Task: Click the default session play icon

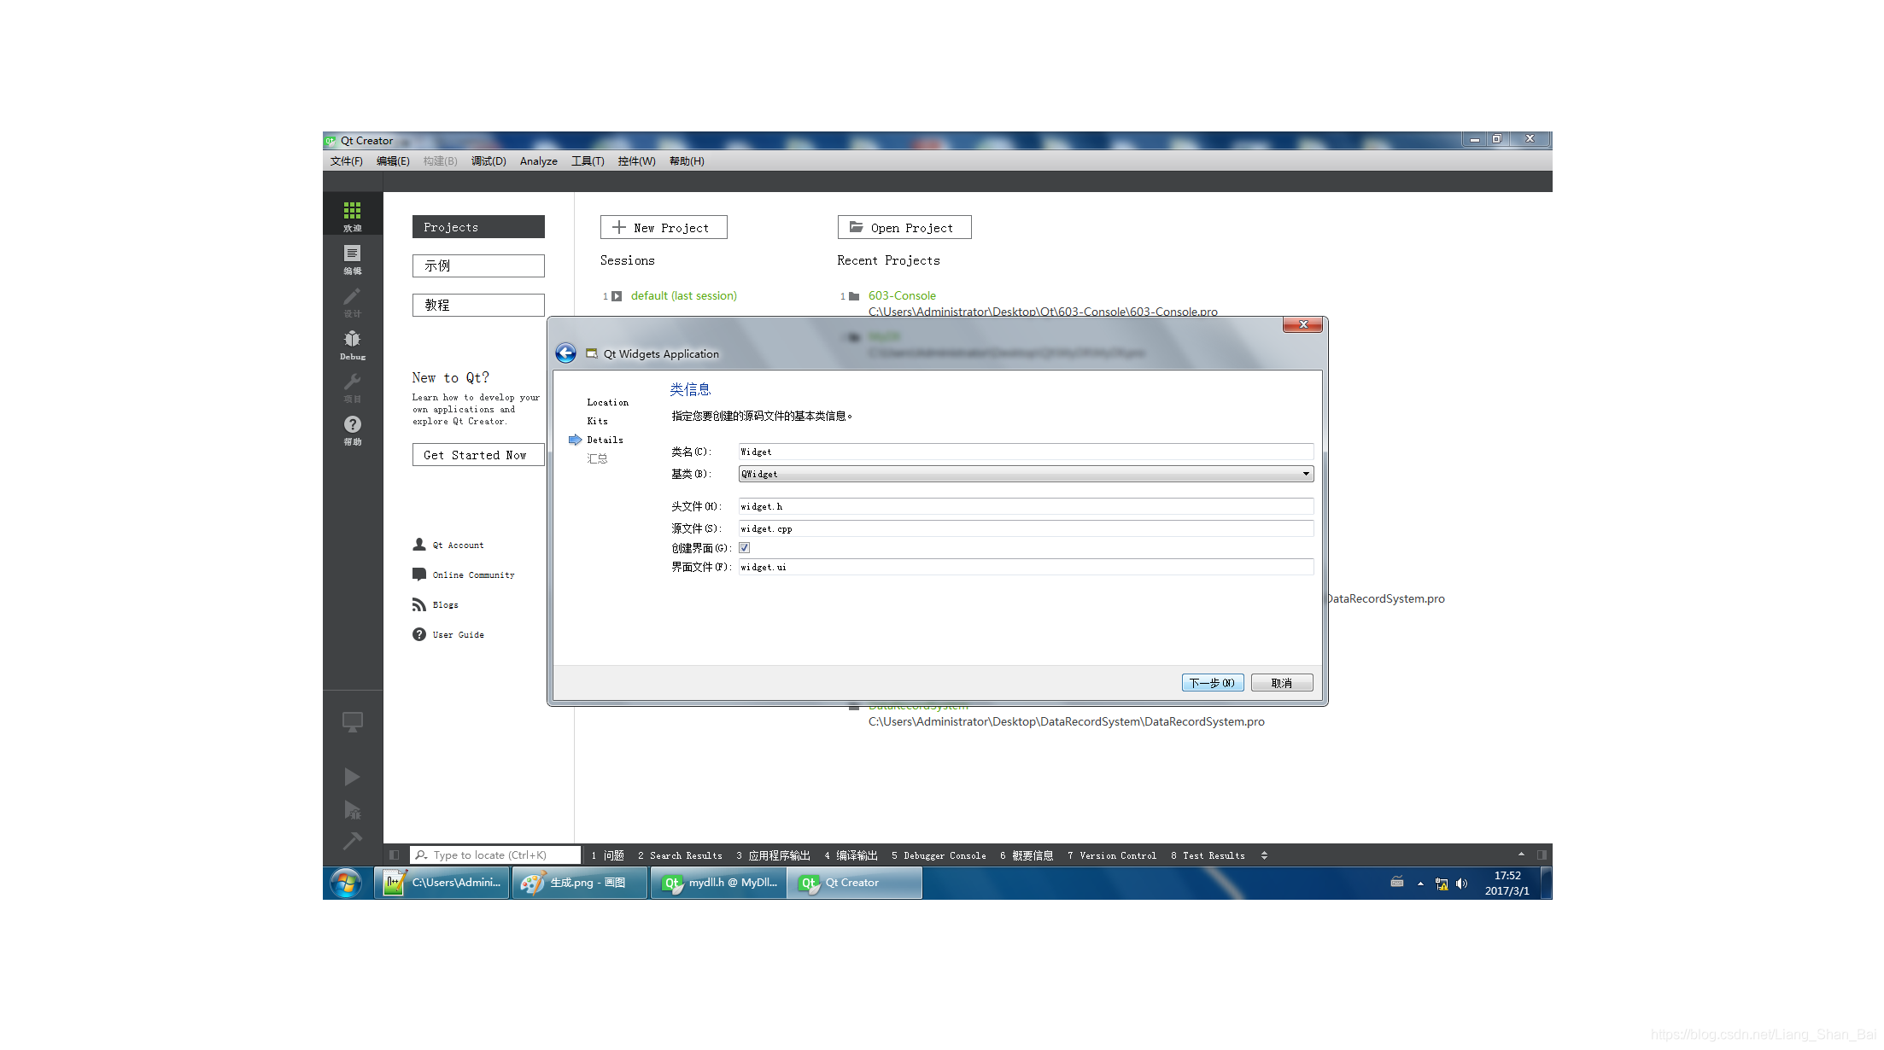Action: [617, 296]
